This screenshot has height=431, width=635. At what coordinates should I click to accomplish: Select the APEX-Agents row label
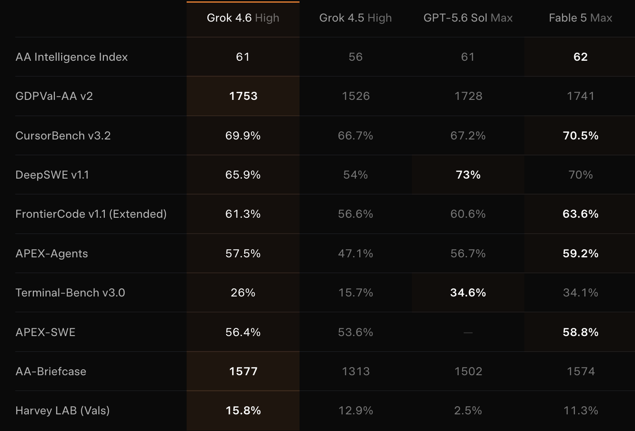52,254
